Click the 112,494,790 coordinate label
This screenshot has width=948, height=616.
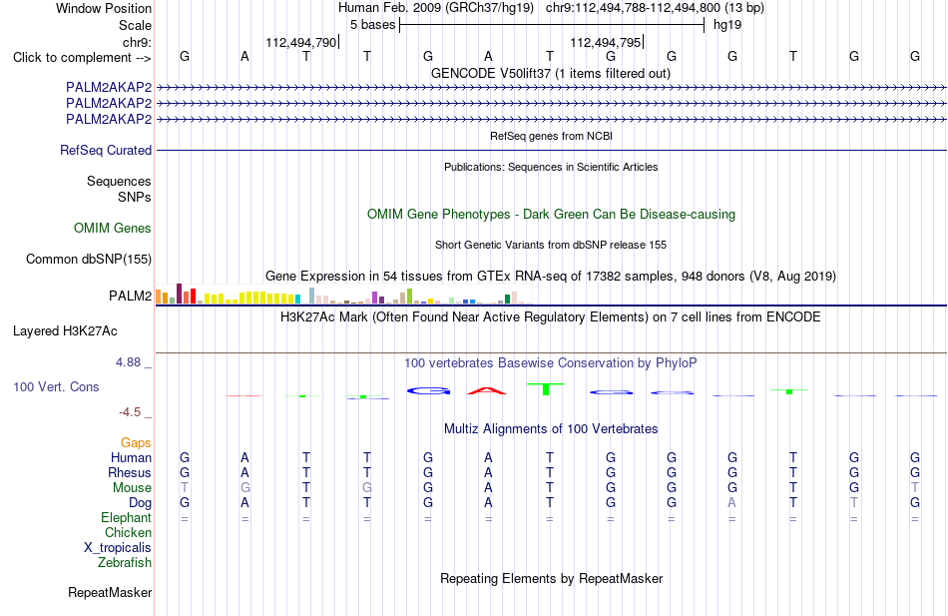tap(300, 42)
